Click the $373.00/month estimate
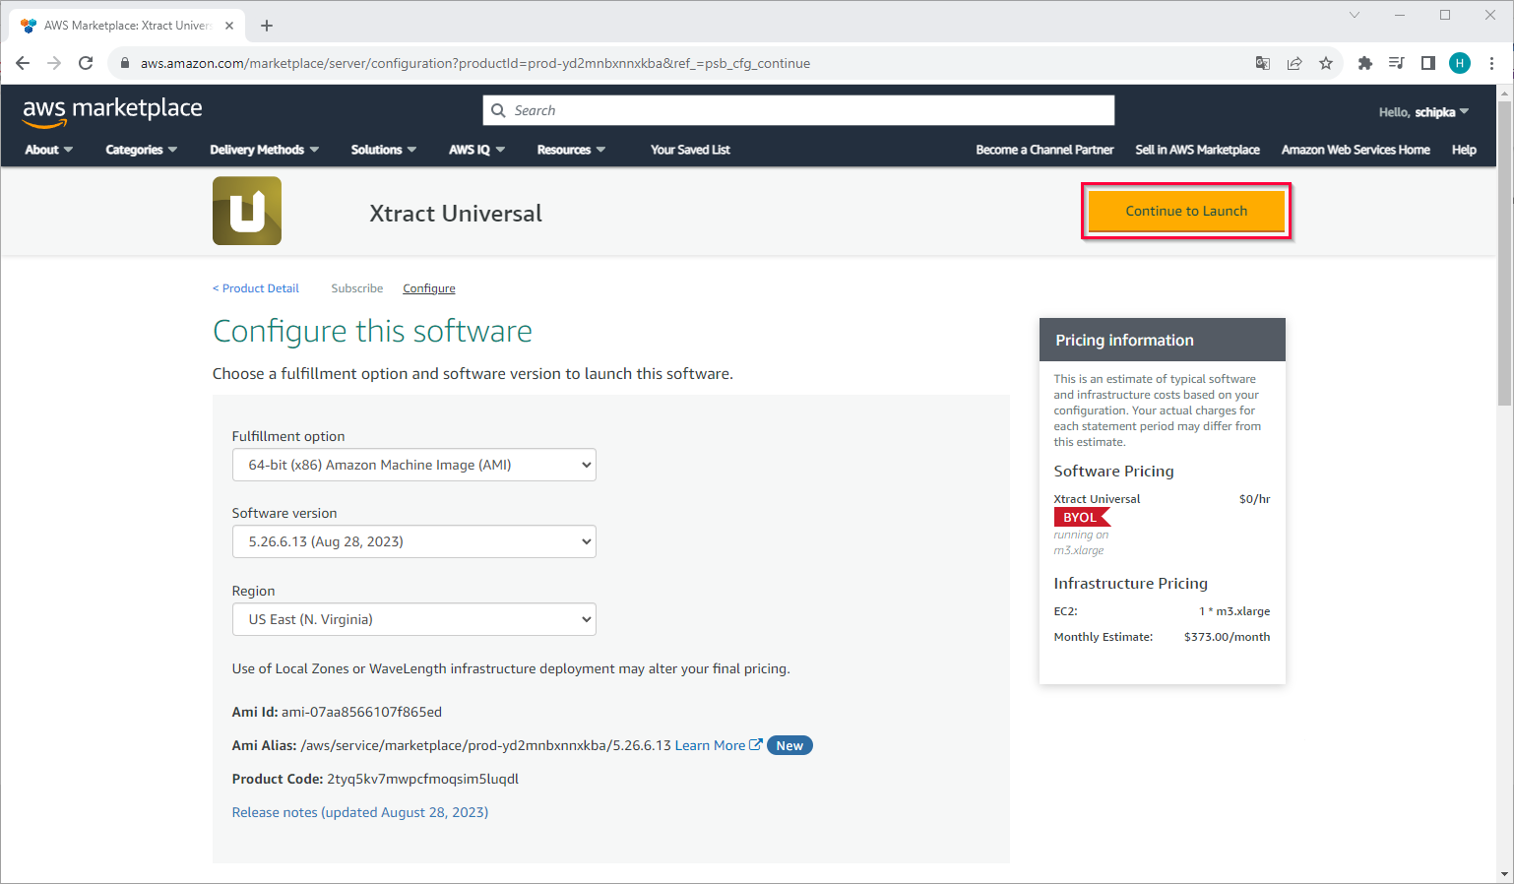This screenshot has height=884, width=1514. [x=1227, y=637]
